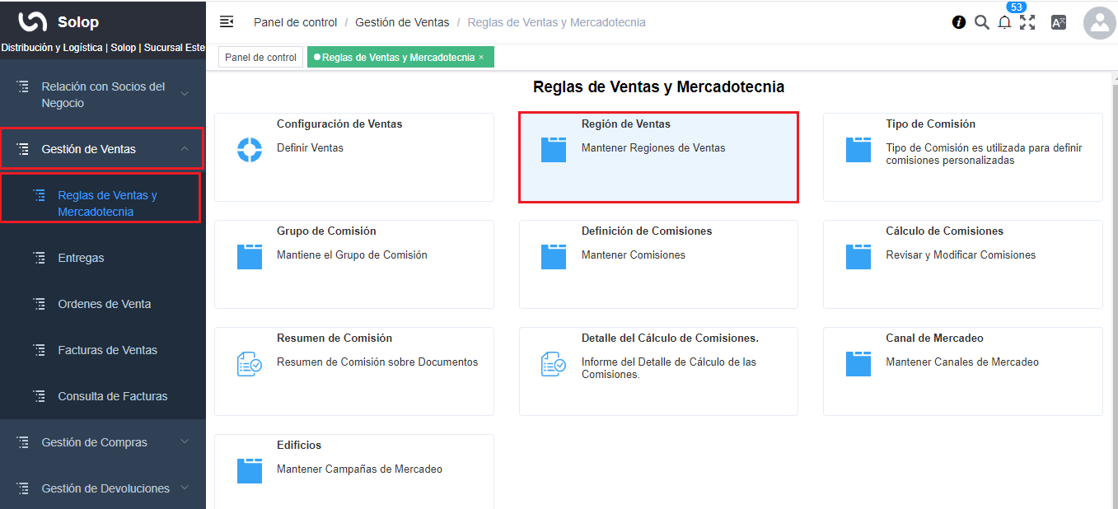Click the search magnifier icon
Image resolution: width=1118 pixels, height=509 pixels.
[x=981, y=23]
